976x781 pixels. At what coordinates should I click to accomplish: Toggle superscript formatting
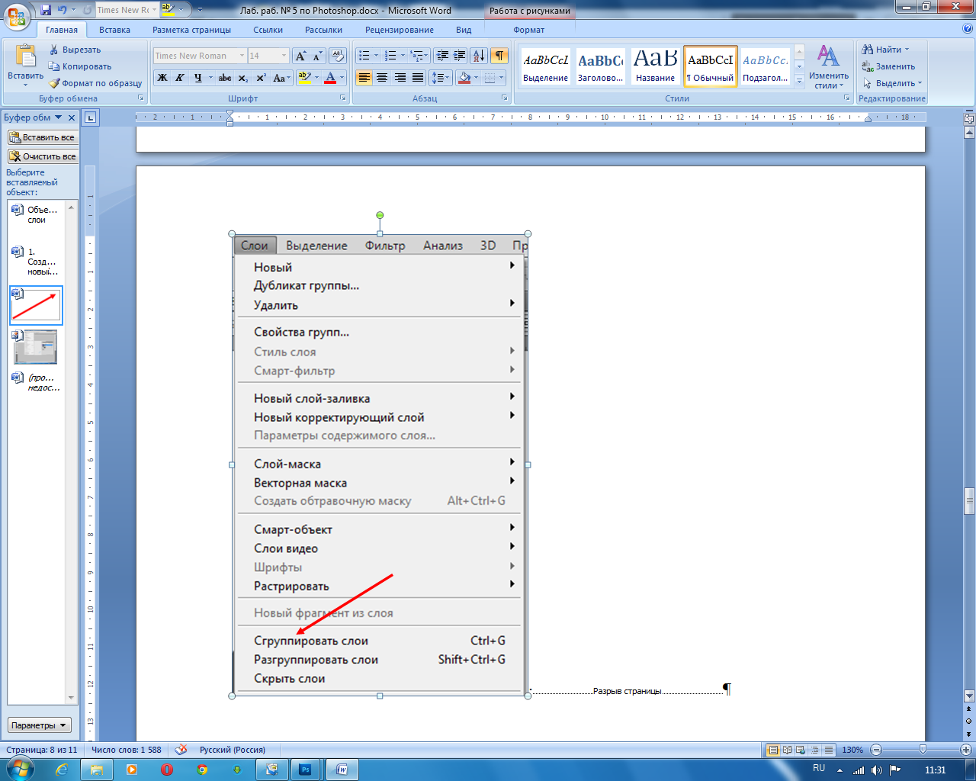pos(261,78)
